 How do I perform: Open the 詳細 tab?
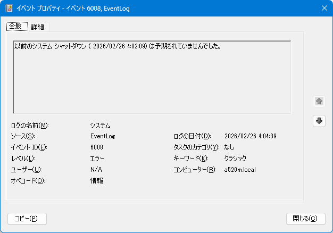(38, 27)
